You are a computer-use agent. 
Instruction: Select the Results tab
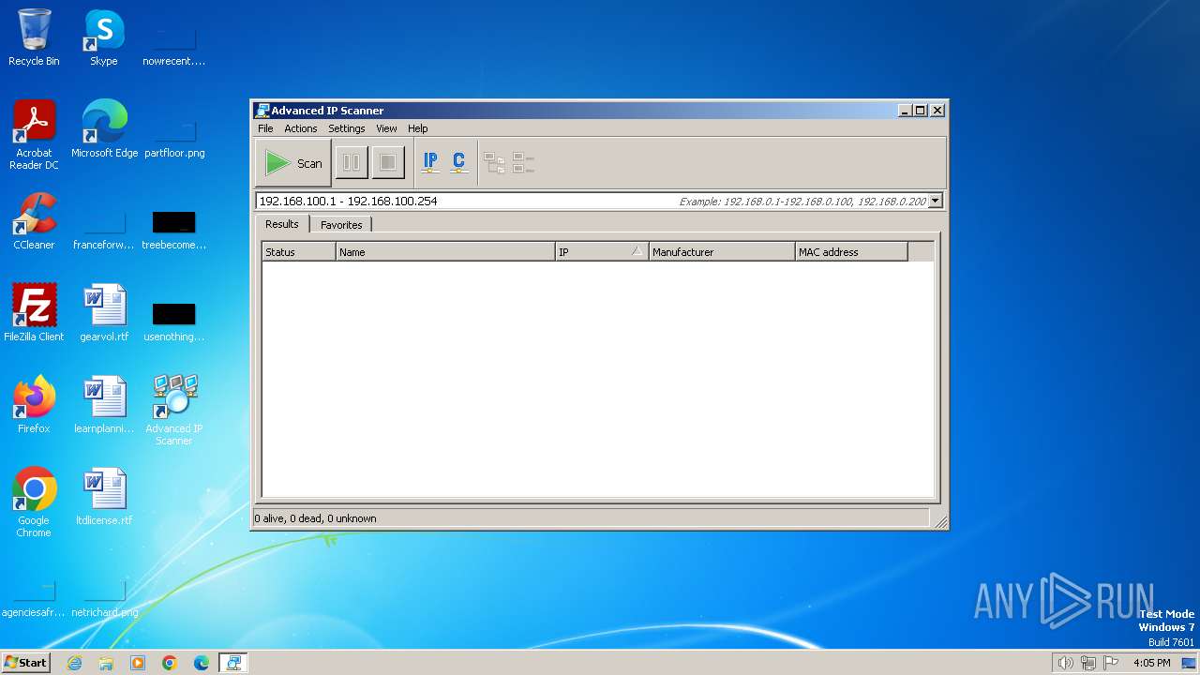pyautogui.click(x=281, y=224)
